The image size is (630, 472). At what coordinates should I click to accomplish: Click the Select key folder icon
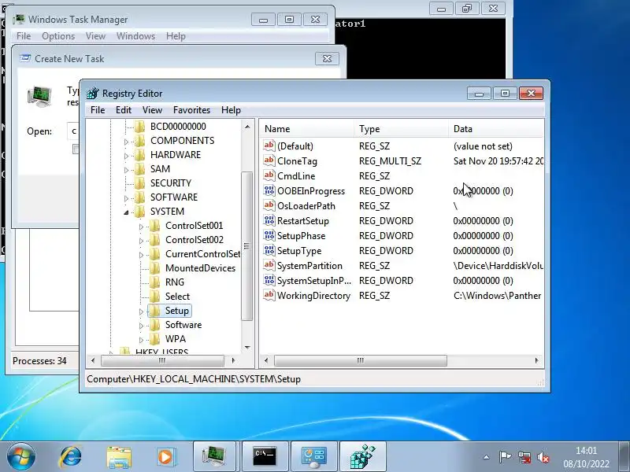pyautogui.click(x=154, y=297)
